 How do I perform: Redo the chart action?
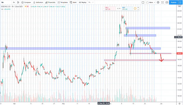pyautogui.click(x=93, y=2)
